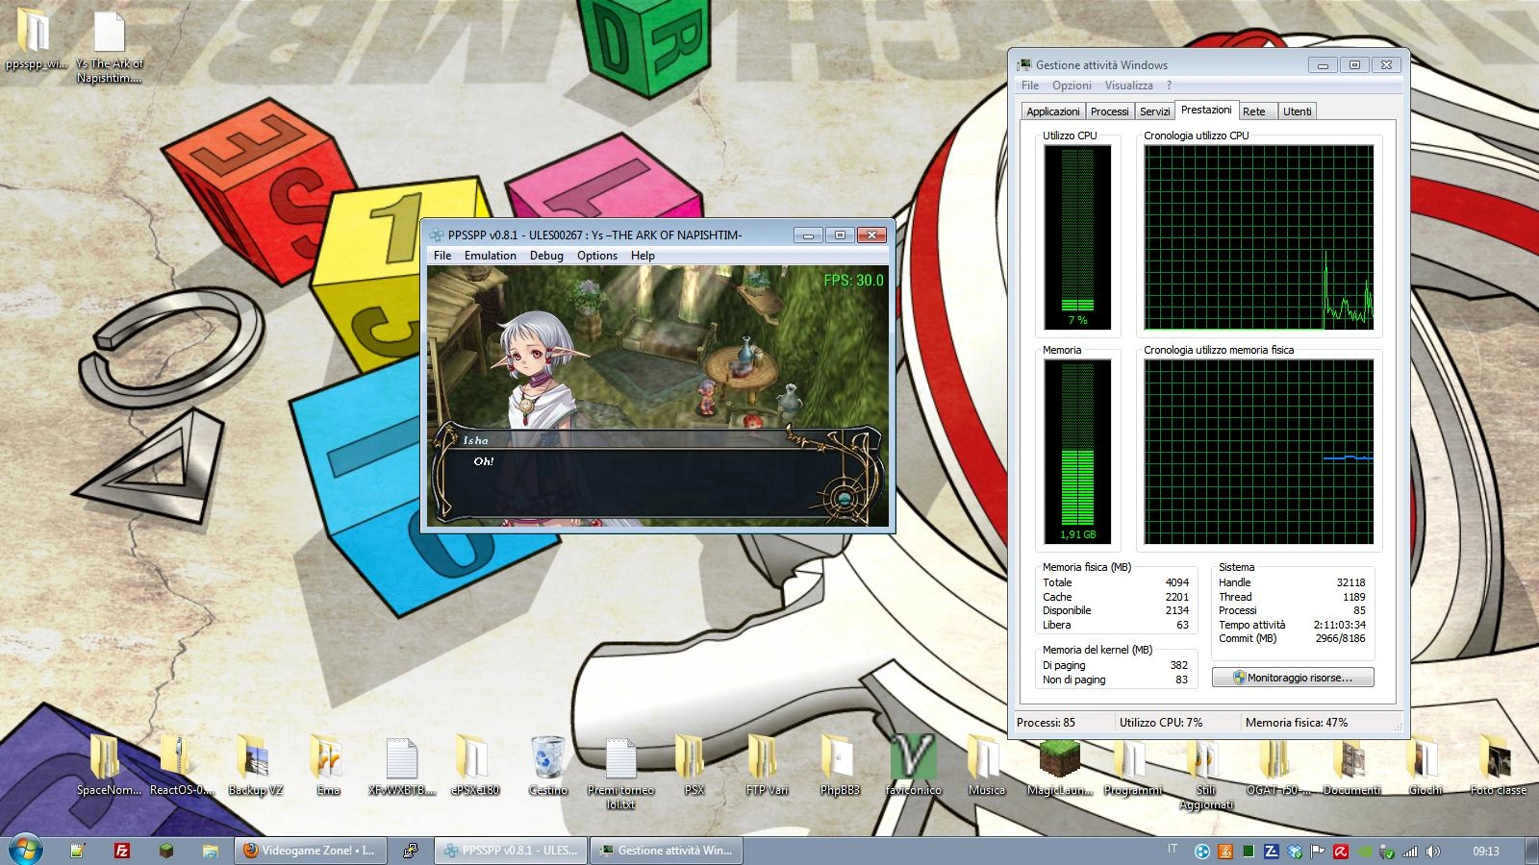Click the Java update tray icon
1539x865 pixels.
point(1224,852)
